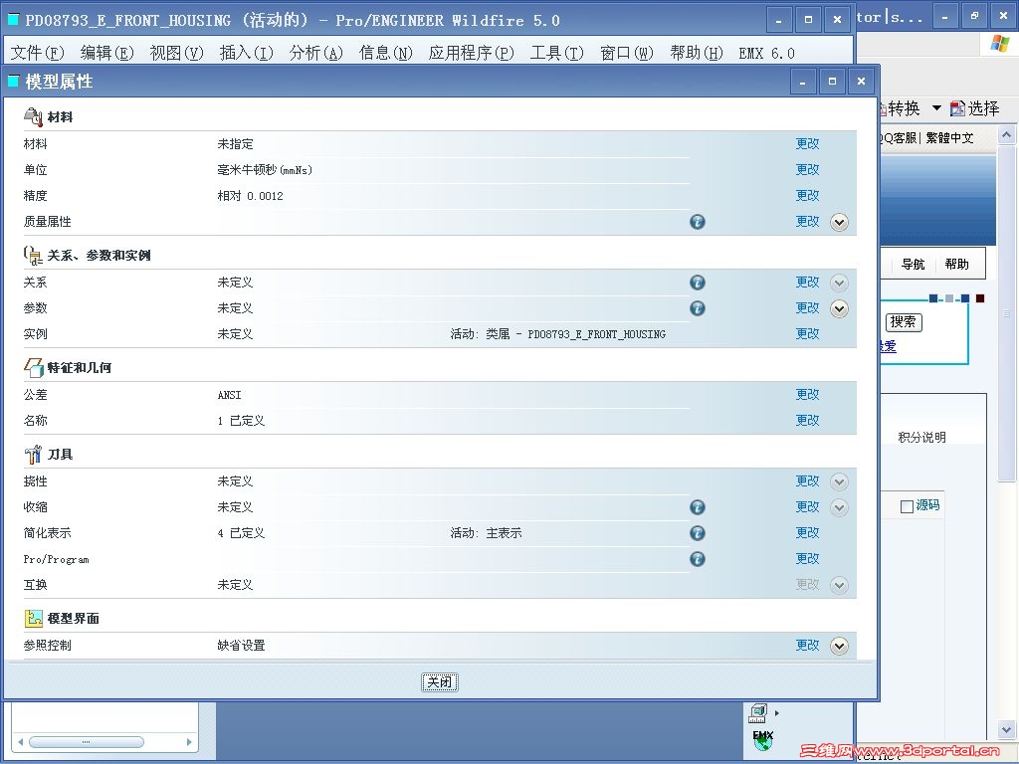The height and width of the screenshot is (764, 1019).
Task: Click the 导航 tab in background window
Action: coord(914,265)
